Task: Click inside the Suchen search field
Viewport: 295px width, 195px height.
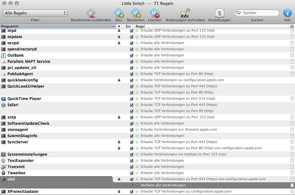Action: (x=261, y=13)
